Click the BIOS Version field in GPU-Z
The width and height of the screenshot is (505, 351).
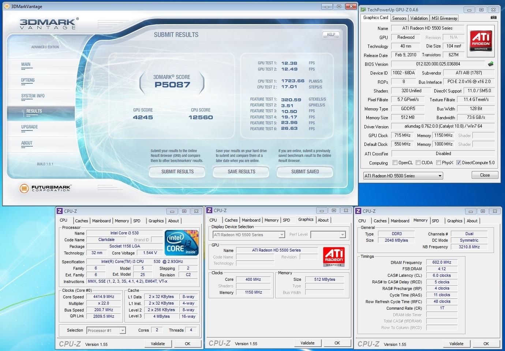[438, 64]
